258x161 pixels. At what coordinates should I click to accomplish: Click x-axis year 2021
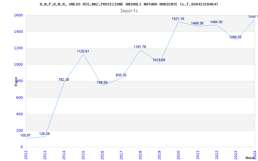(198, 155)
